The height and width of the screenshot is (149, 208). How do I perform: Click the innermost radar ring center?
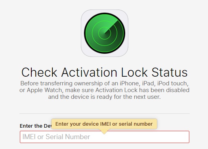pyautogui.click(x=105, y=33)
